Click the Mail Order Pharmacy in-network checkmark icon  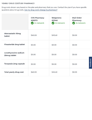pyautogui.click(x=74, y=23)
